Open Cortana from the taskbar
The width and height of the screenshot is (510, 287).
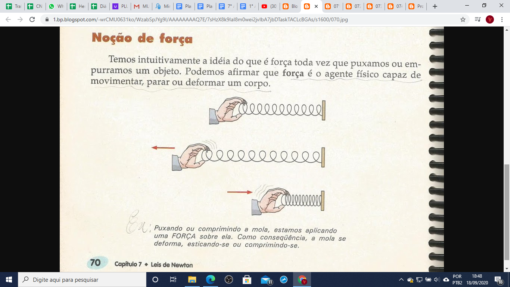[155, 280]
